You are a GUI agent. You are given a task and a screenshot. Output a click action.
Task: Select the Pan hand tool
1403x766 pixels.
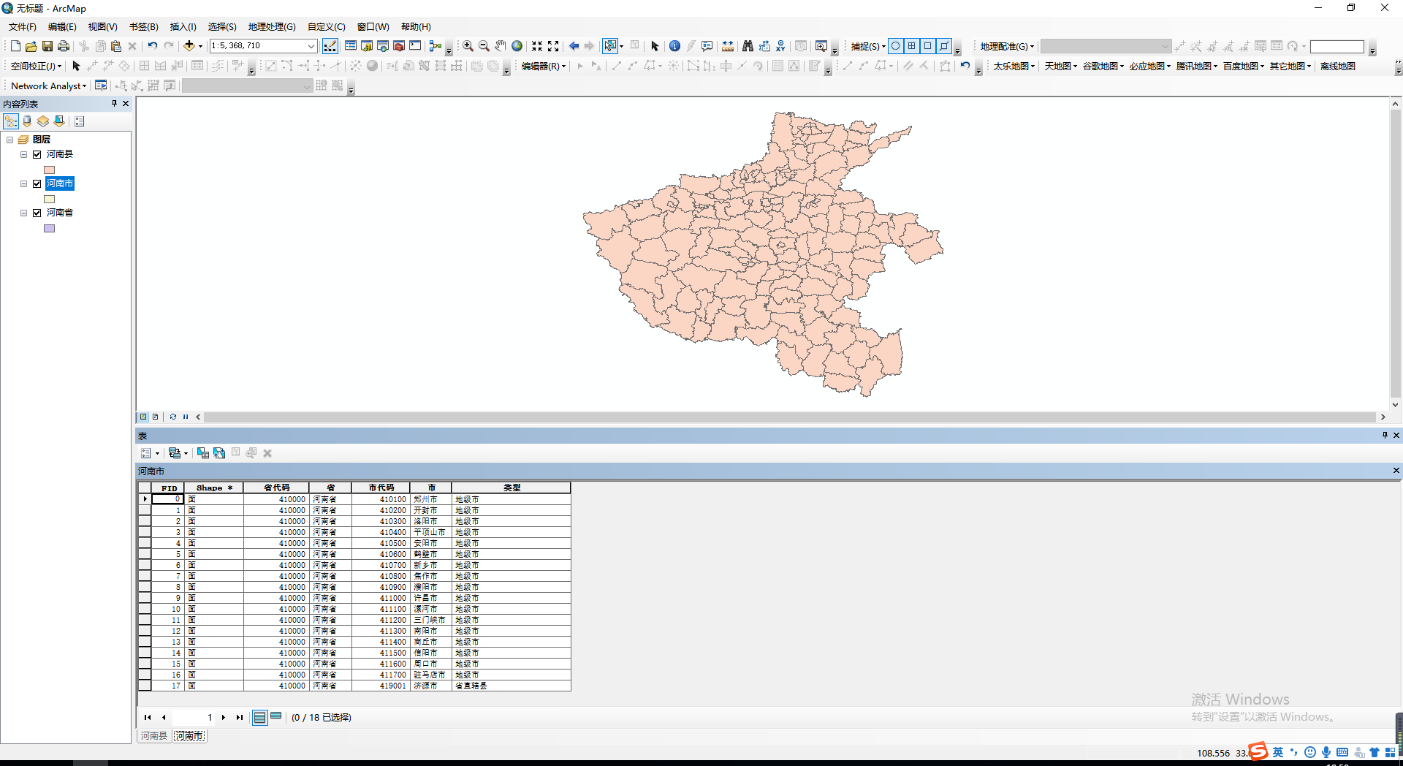coord(500,46)
